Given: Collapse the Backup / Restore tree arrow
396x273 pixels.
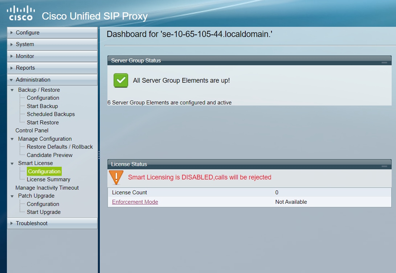Looking at the screenshot, I should click(x=12, y=90).
